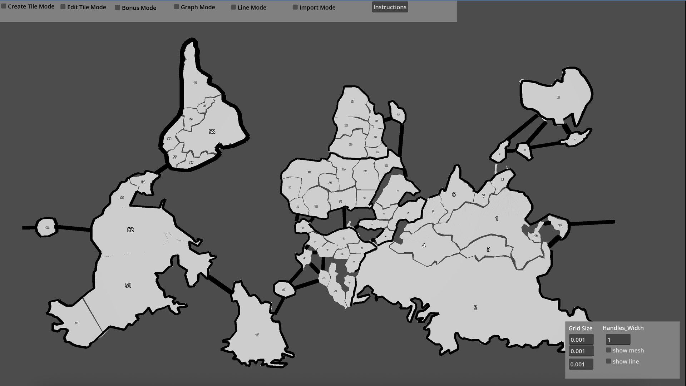This screenshot has width=686, height=386.
Task: Enable the Create Tile Mode checkbox
Action: point(4,6)
